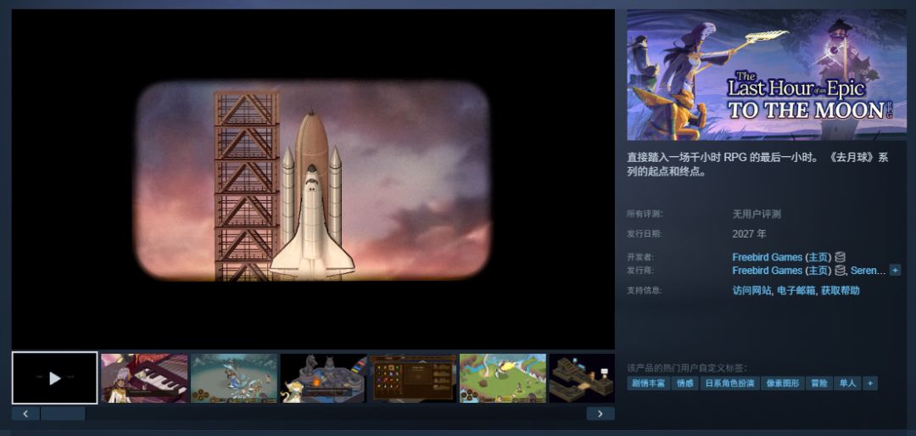
Task: Expand more tags with plus button
Action: click(x=870, y=383)
